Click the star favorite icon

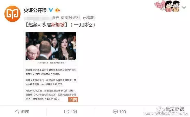coord(17,112)
